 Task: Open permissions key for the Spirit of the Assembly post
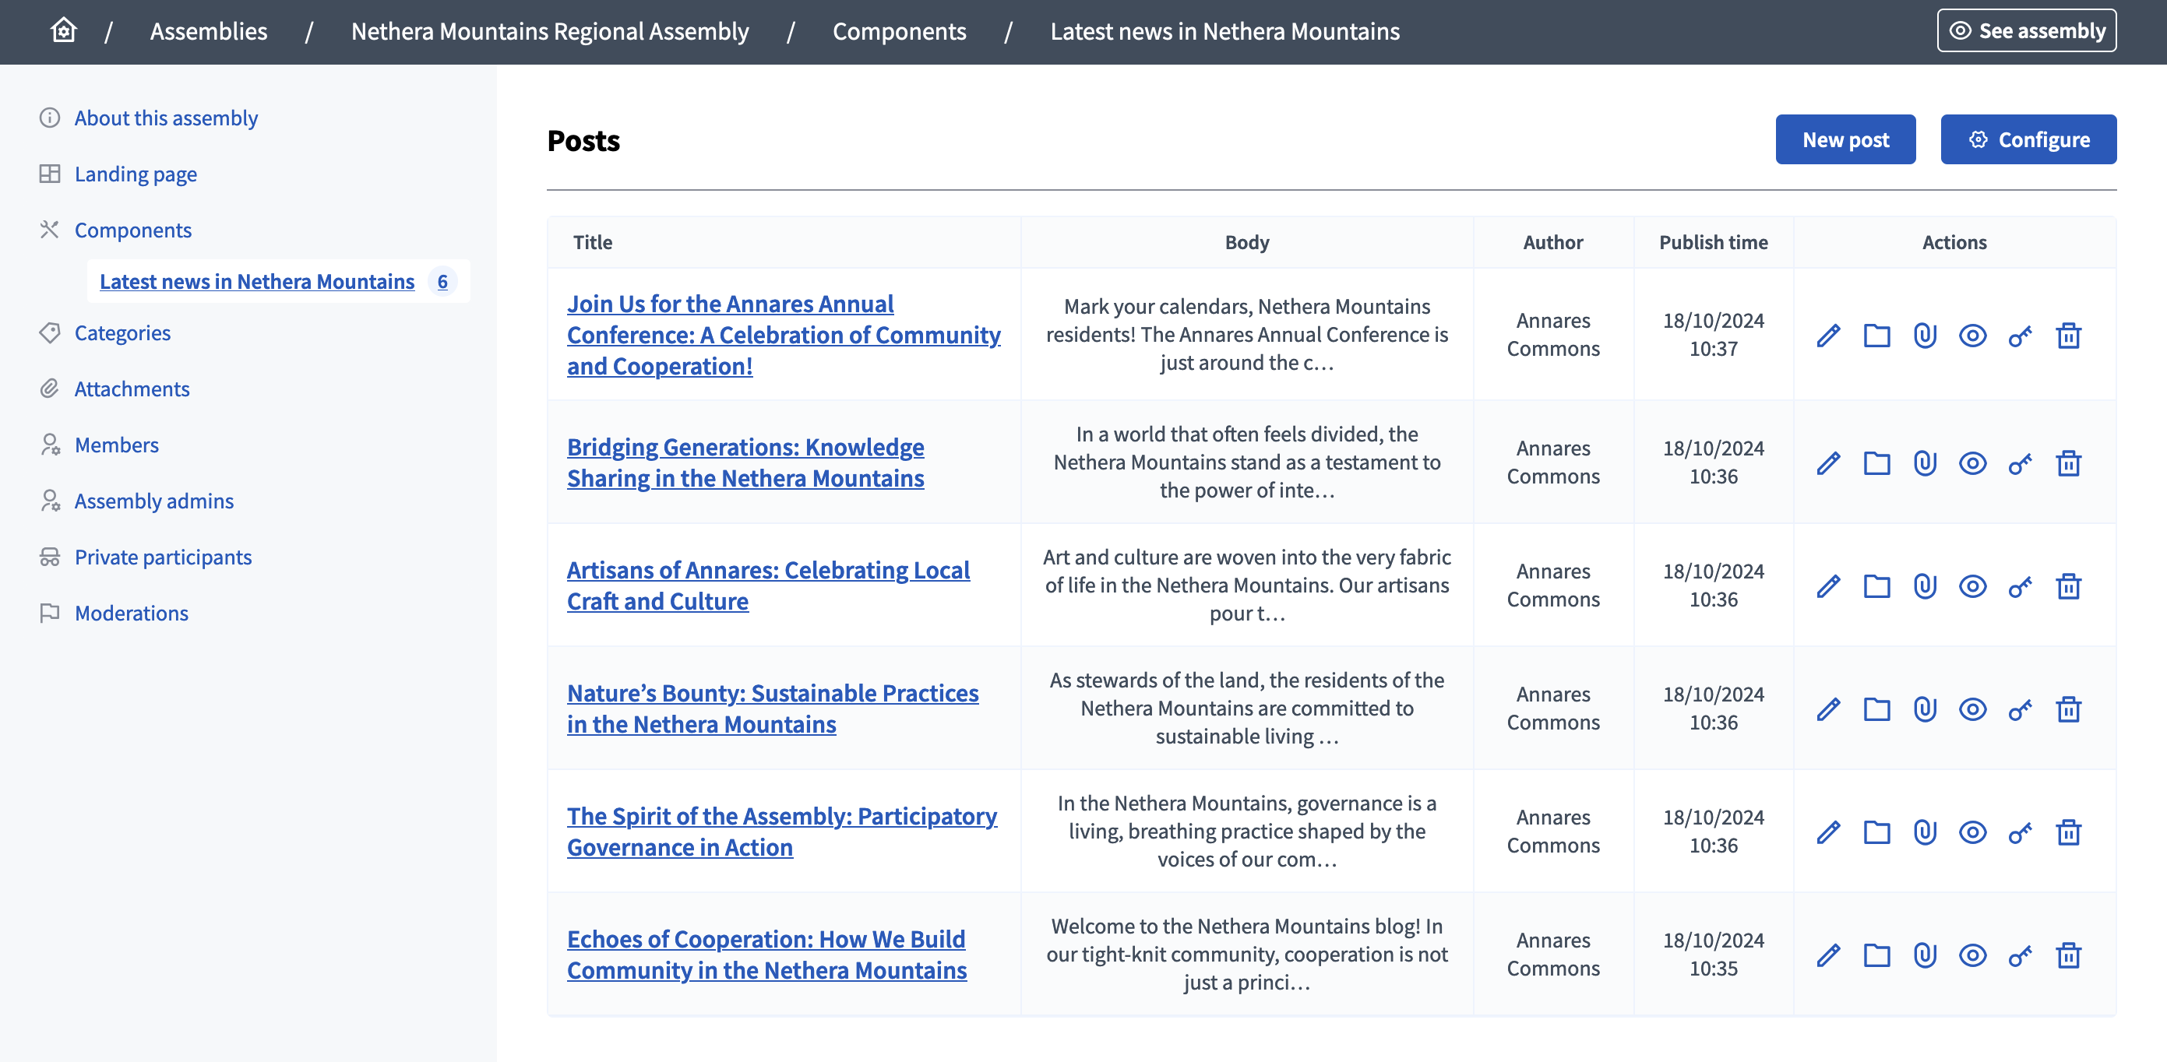(2020, 832)
